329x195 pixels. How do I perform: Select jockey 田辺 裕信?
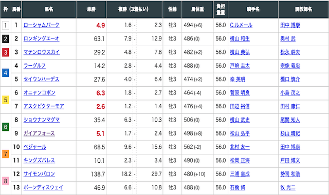point(240,106)
